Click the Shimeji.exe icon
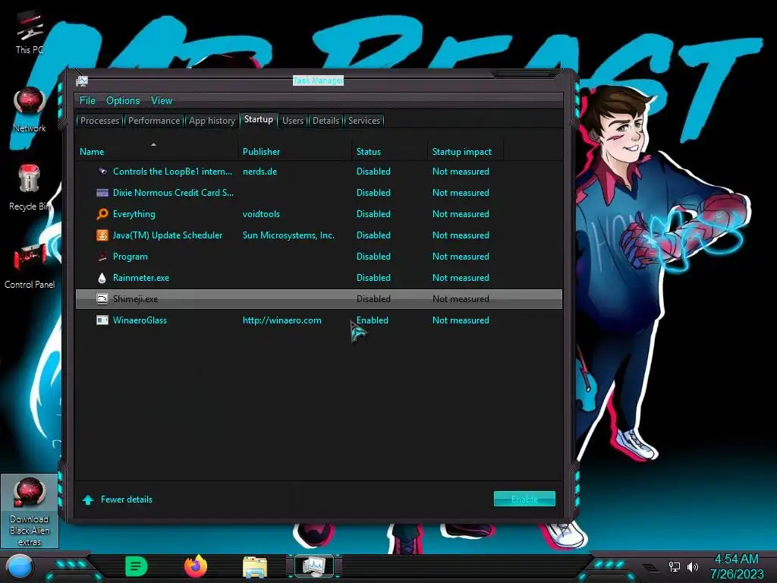This screenshot has width=777, height=583. 102,299
